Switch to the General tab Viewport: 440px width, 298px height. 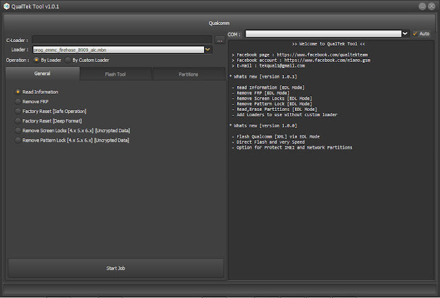43,74
